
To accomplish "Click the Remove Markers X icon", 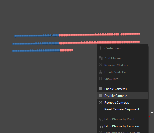I will click(100, 65).
